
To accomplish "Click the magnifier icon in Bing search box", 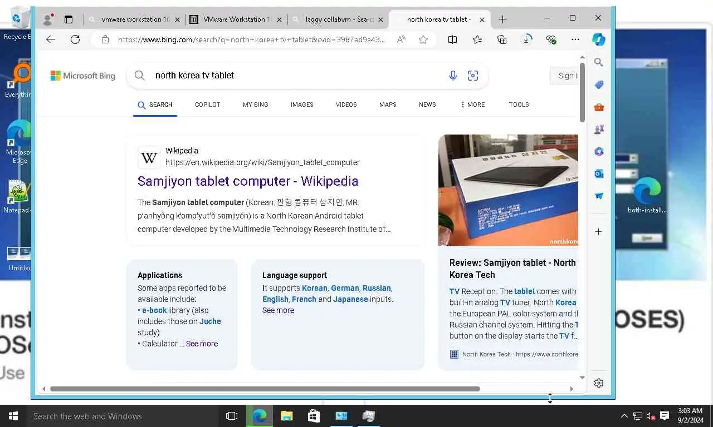I will click(140, 76).
